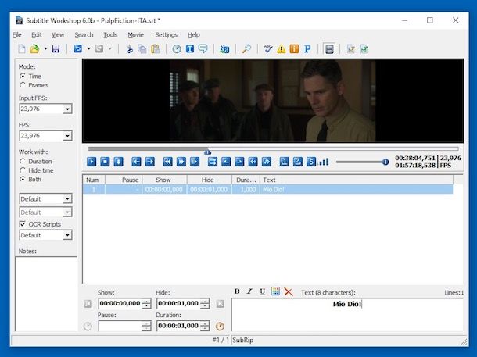Click the speech bubble Subtitles icon

click(x=203, y=48)
